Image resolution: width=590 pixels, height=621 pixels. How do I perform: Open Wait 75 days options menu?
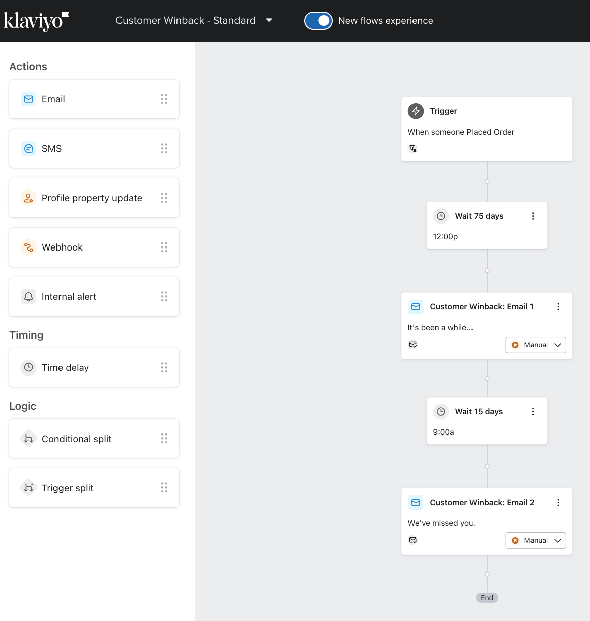(533, 216)
